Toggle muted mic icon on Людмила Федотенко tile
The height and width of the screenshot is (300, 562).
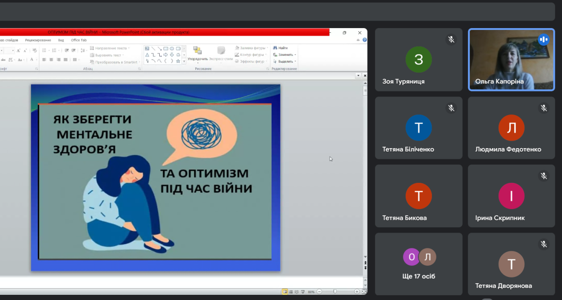[x=544, y=108]
